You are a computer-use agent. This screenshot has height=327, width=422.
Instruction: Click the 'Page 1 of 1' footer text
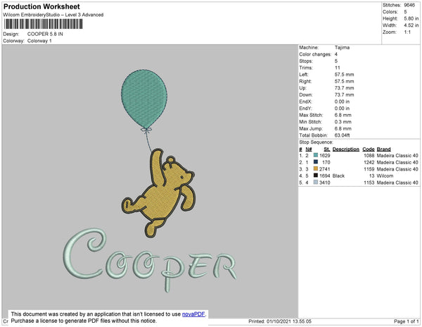point(407,321)
